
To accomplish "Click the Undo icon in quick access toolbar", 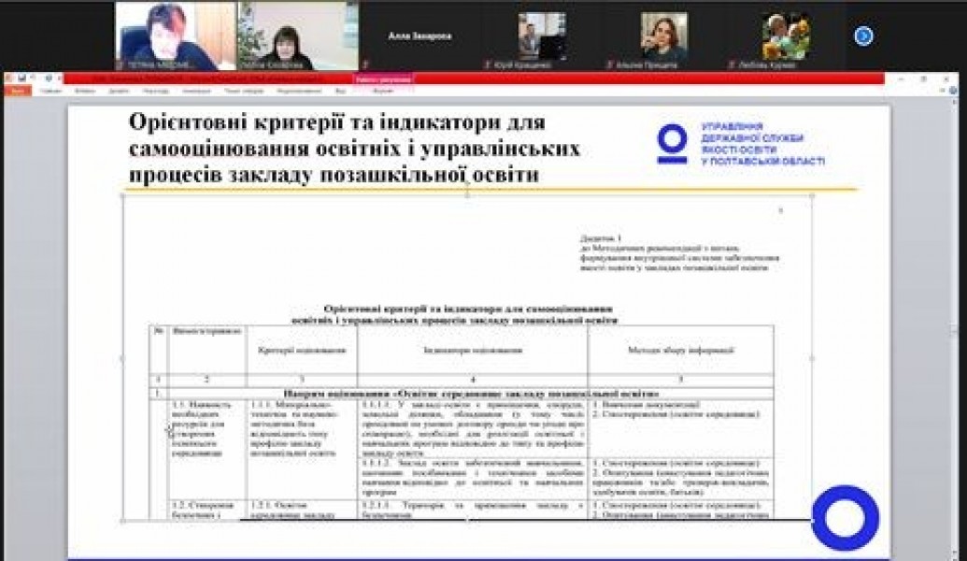I will pyautogui.click(x=34, y=79).
